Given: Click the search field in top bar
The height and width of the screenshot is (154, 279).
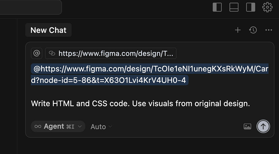Looking at the screenshot, I should (x=31, y=7).
